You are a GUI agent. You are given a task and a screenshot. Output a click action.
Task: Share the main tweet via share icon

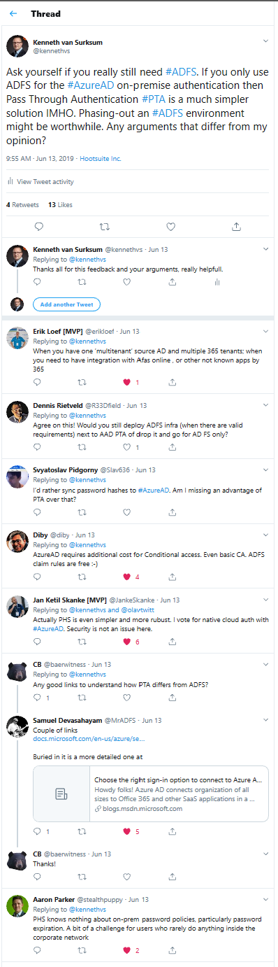237,227
